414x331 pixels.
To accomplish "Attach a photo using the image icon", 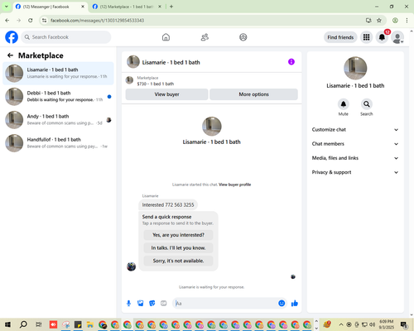I will click(x=141, y=304).
